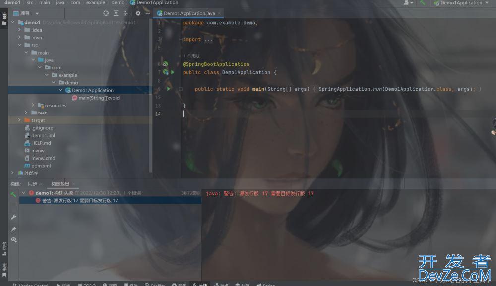Click the Spring bean gutter icon on line 6
Viewport: 496px width, 286px height.
[165, 64]
